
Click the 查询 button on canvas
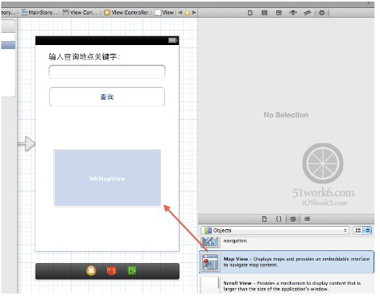pos(107,97)
